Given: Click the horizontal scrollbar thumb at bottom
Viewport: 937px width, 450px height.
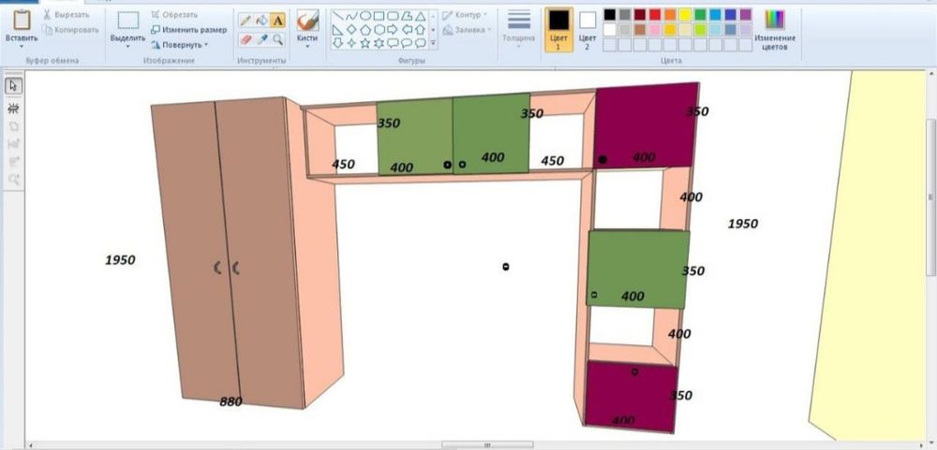Looking at the screenshot, I should click(487, 445).
